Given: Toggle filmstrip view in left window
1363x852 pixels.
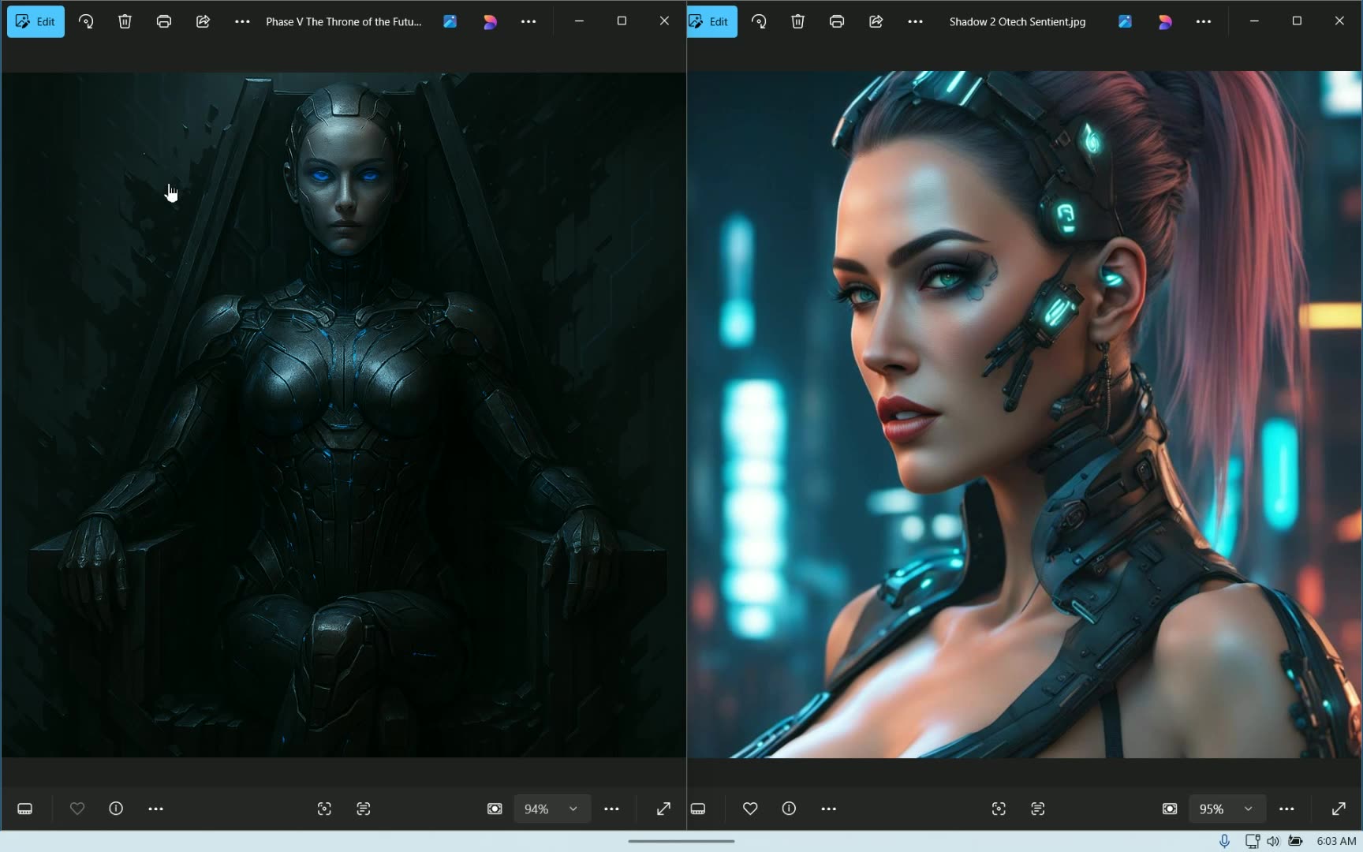Looking at the screenshot, I should [25, 809].
